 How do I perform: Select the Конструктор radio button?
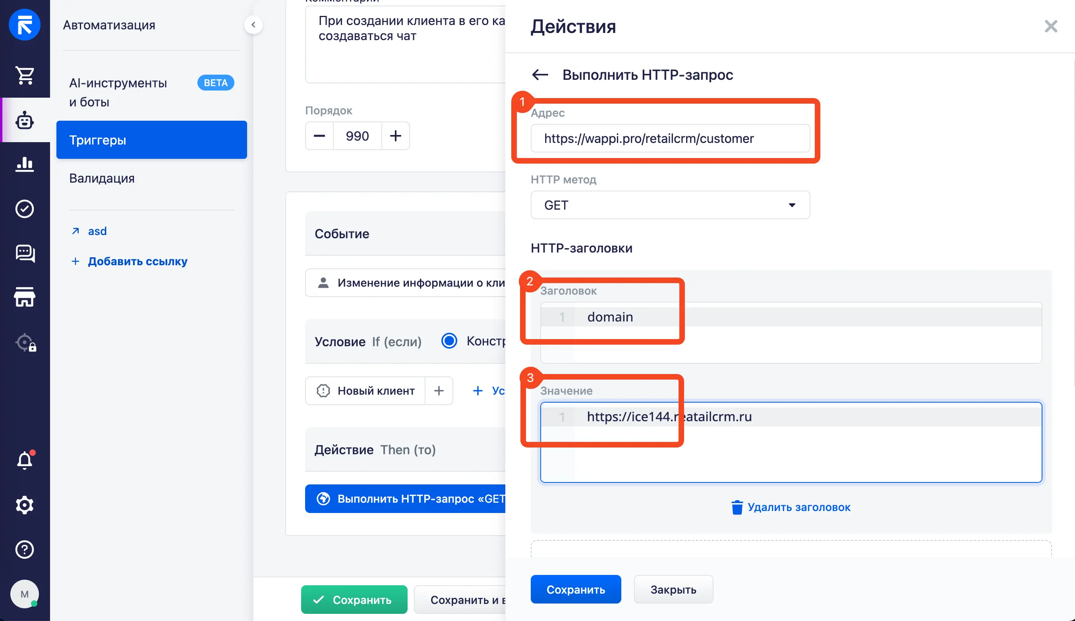pos(449,341)
